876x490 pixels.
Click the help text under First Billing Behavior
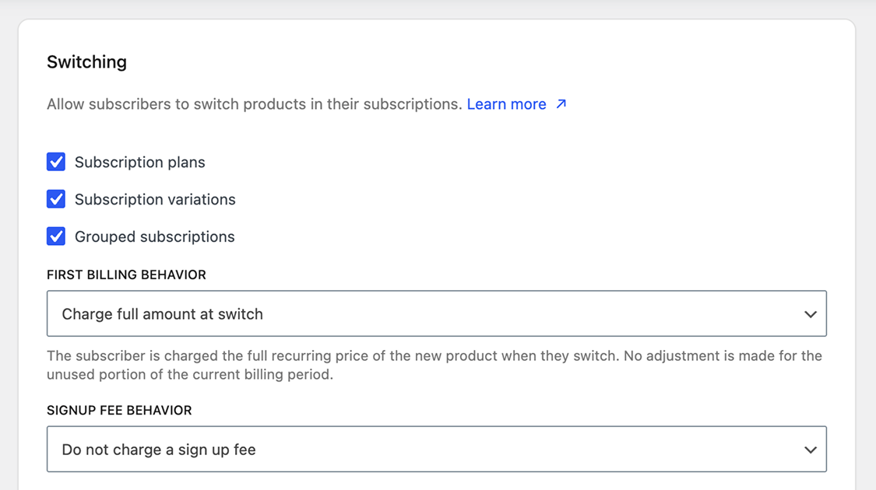click(x=434, y=365)
